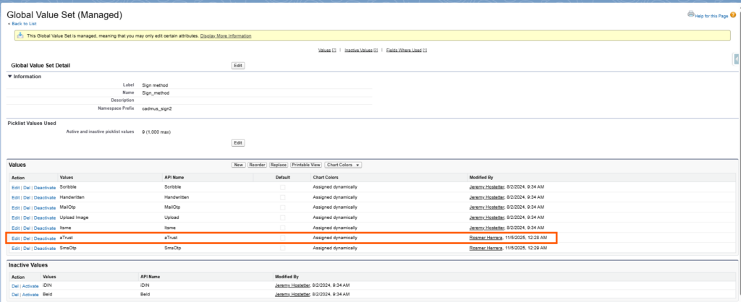Click Edit in Global Value Set Detail header
Viewport: 741px width, 302px height.
point(238,65)
